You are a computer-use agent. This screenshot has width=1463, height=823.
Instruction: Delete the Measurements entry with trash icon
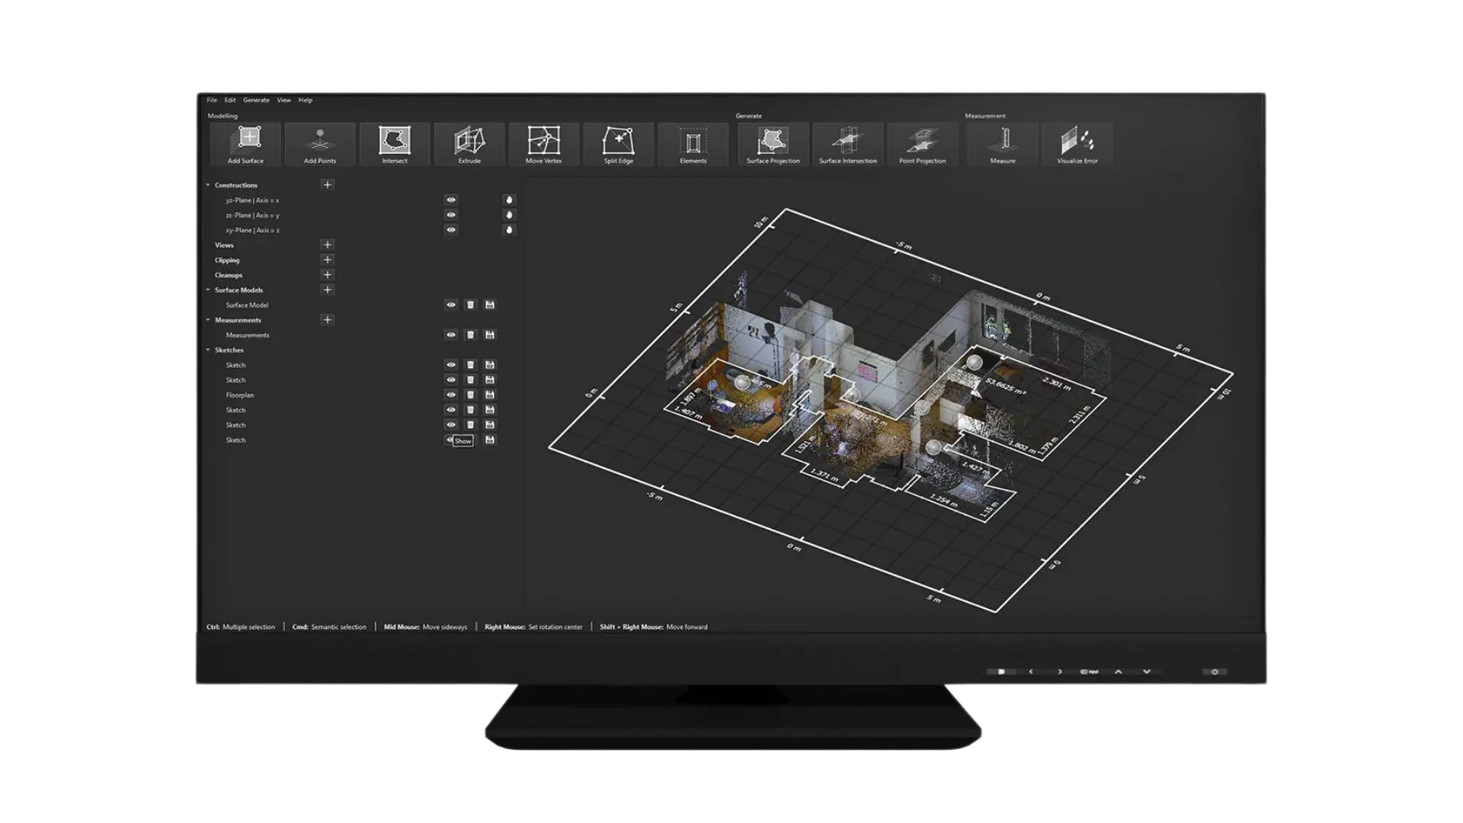pyautogui.click(x=470, y=335)
